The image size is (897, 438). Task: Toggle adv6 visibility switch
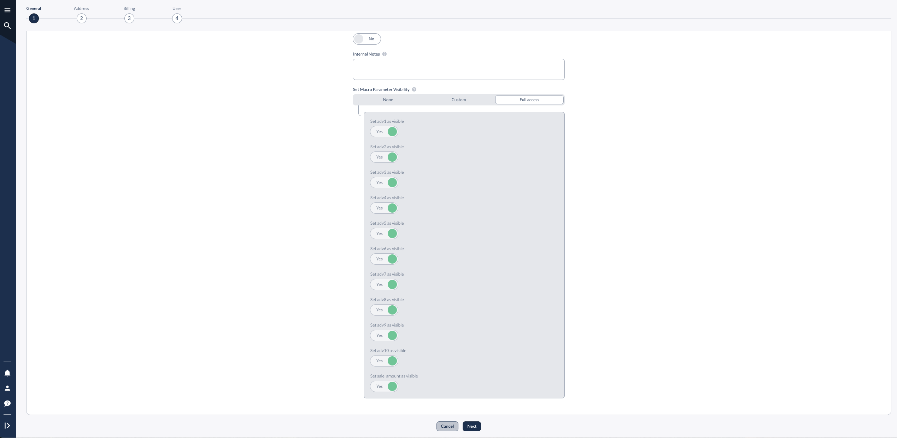[x=384, y=259]
